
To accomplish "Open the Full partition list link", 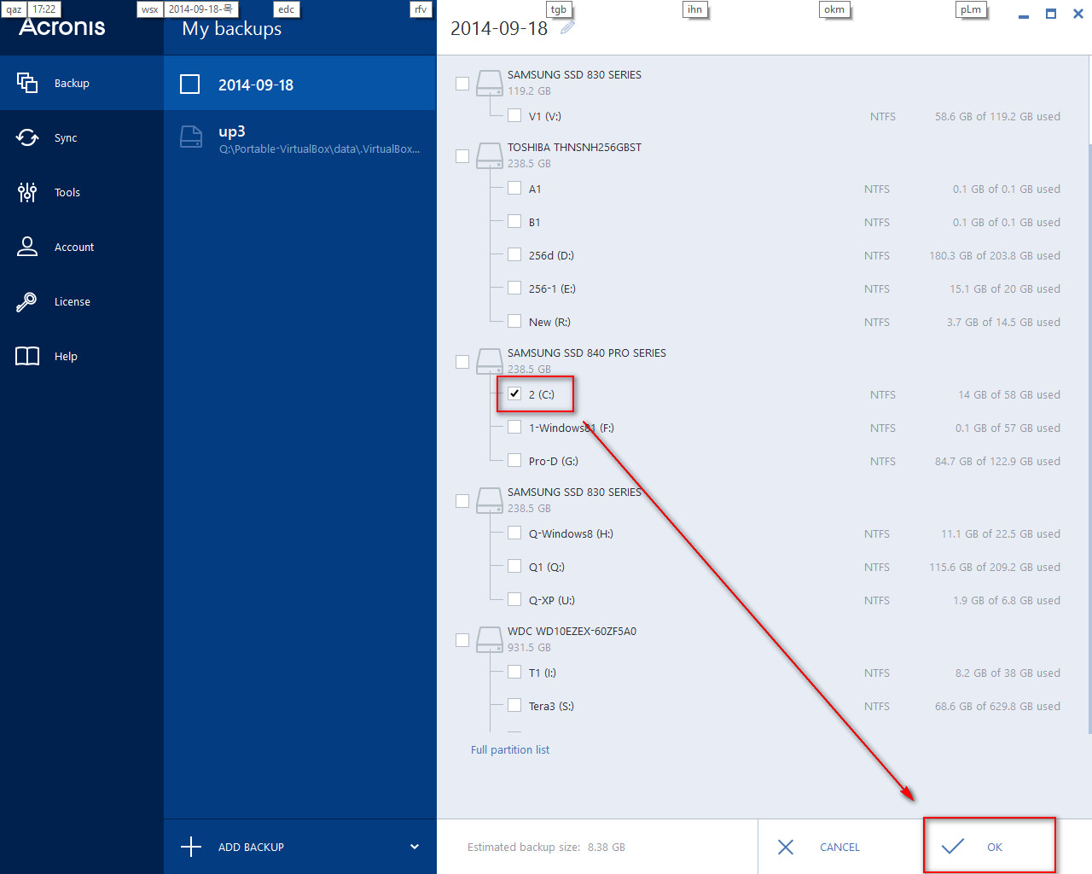I will [510, 749].
